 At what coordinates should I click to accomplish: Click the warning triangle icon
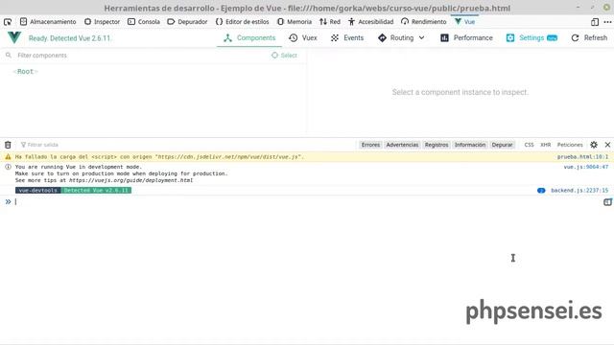click(8, 157)
